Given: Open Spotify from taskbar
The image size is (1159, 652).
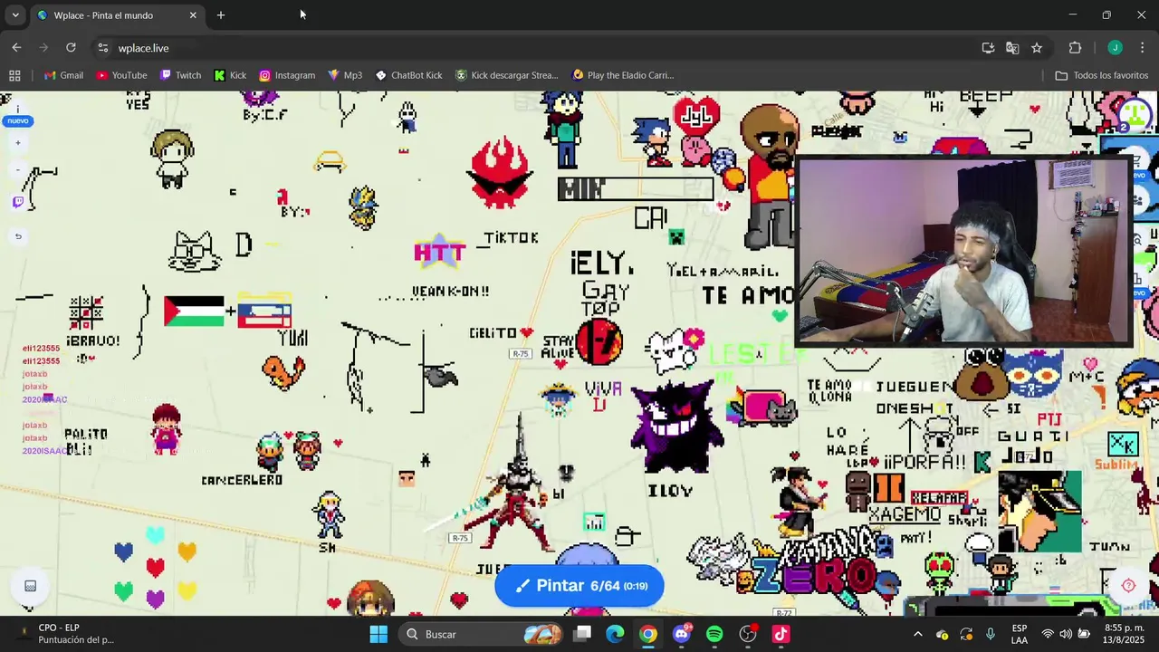Looking at the screenshot, I should click(x=714, y=634).
